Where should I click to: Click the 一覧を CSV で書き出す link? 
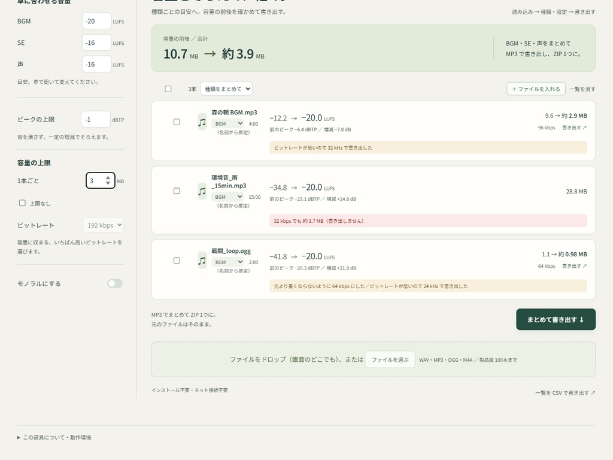click(x=565, y=393)
